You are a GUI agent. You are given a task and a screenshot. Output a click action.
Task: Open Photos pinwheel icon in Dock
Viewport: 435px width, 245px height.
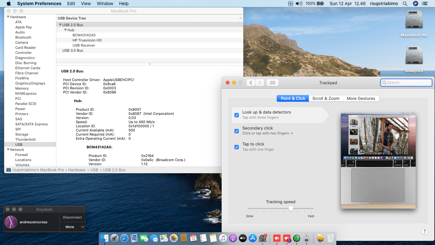(174, 238)
